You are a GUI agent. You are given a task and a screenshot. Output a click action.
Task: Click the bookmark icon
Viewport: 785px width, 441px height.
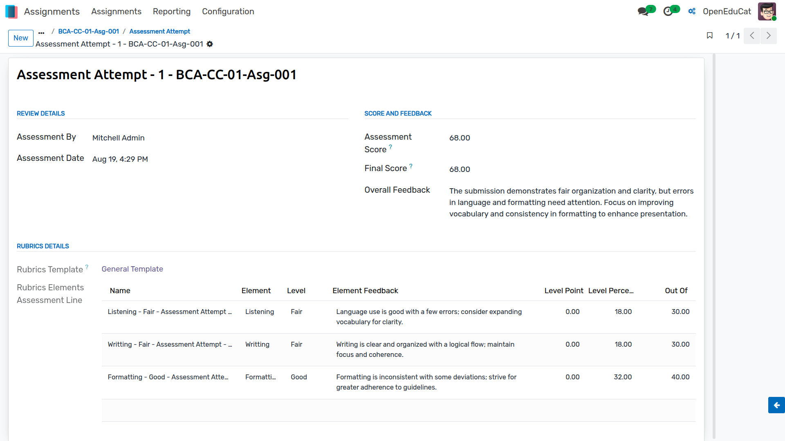710,36
